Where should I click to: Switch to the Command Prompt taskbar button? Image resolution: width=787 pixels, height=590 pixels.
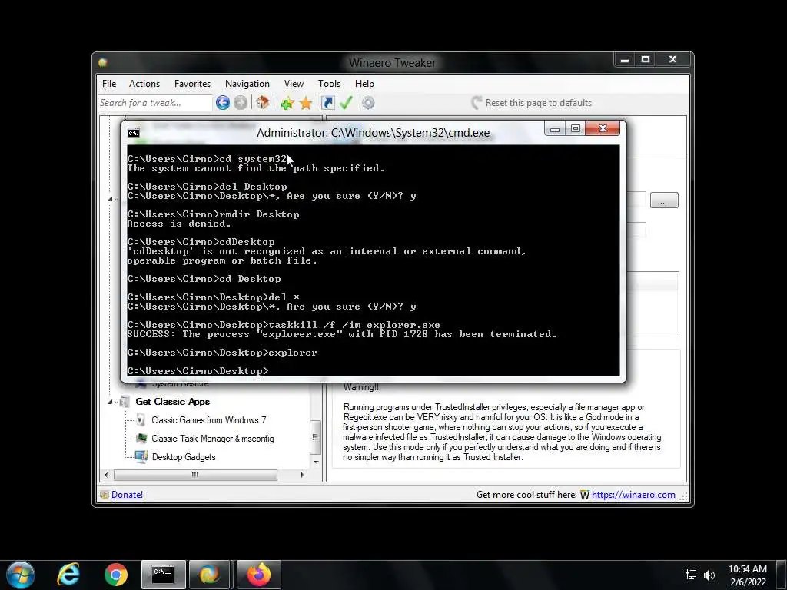163,575
